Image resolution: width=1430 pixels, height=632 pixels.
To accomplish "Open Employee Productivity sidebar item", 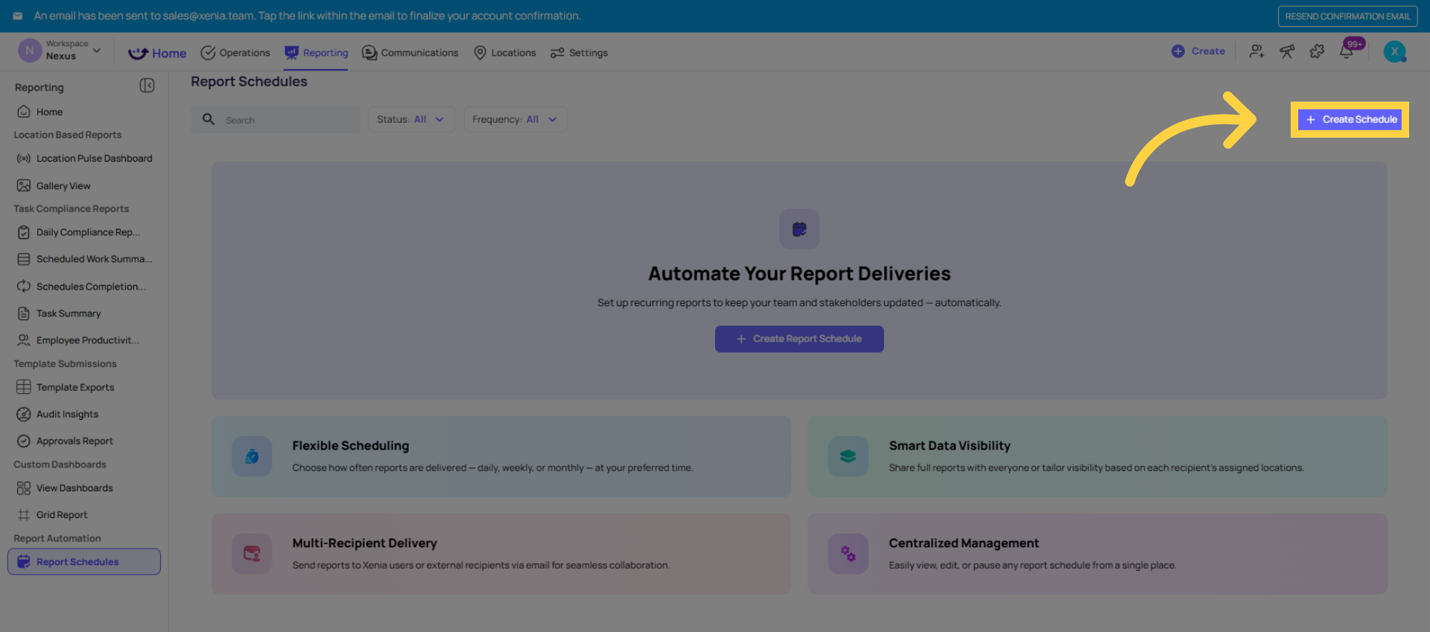I will [83, 340].
